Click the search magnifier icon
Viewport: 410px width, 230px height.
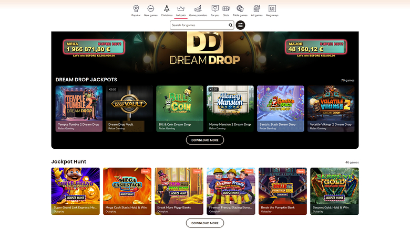point(230,25)
